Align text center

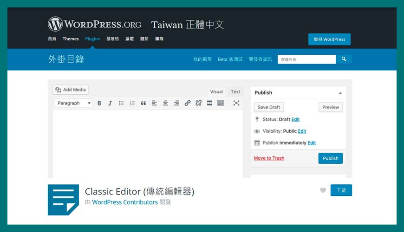point(165,103)
